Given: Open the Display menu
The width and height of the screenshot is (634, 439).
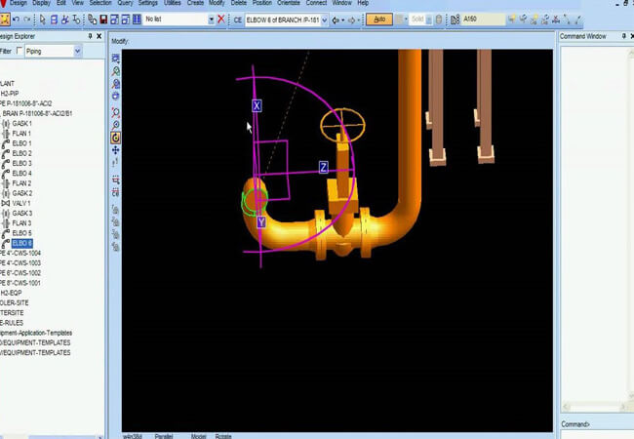Looking at the screenshot, I should pos(41,3).
